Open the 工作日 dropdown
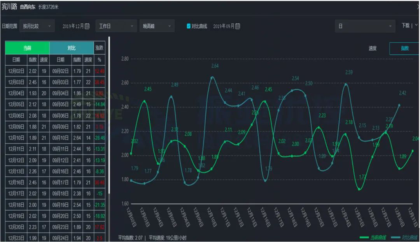The width and height of the screenshot is (420, 242). [116, 26]
